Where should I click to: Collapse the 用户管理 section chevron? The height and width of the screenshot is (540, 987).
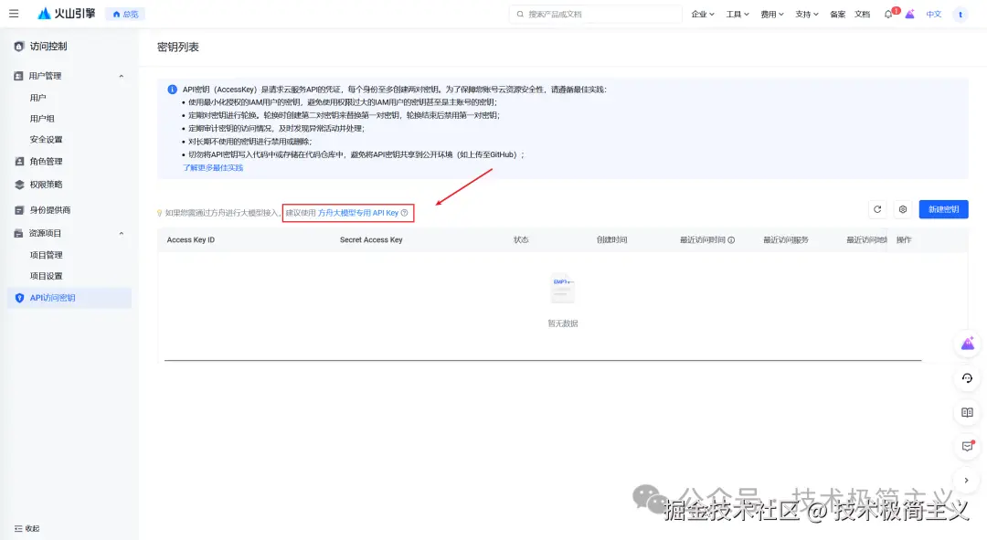coord(122,76)
